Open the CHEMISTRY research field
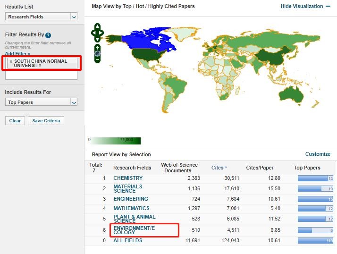 [x=128, y=178]
